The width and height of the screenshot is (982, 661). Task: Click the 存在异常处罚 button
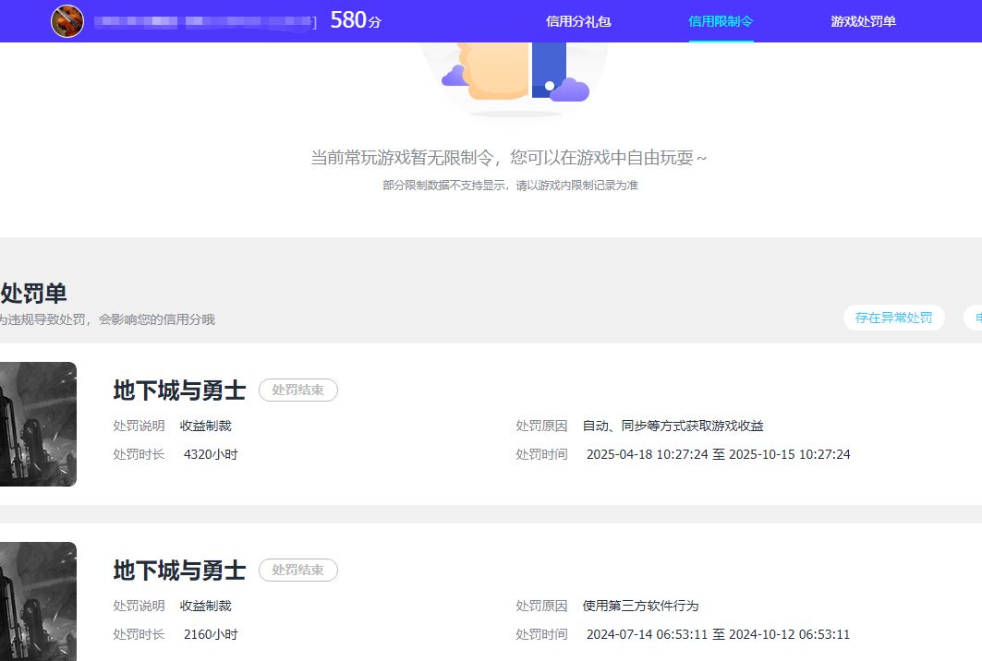[x=893, y=318]
